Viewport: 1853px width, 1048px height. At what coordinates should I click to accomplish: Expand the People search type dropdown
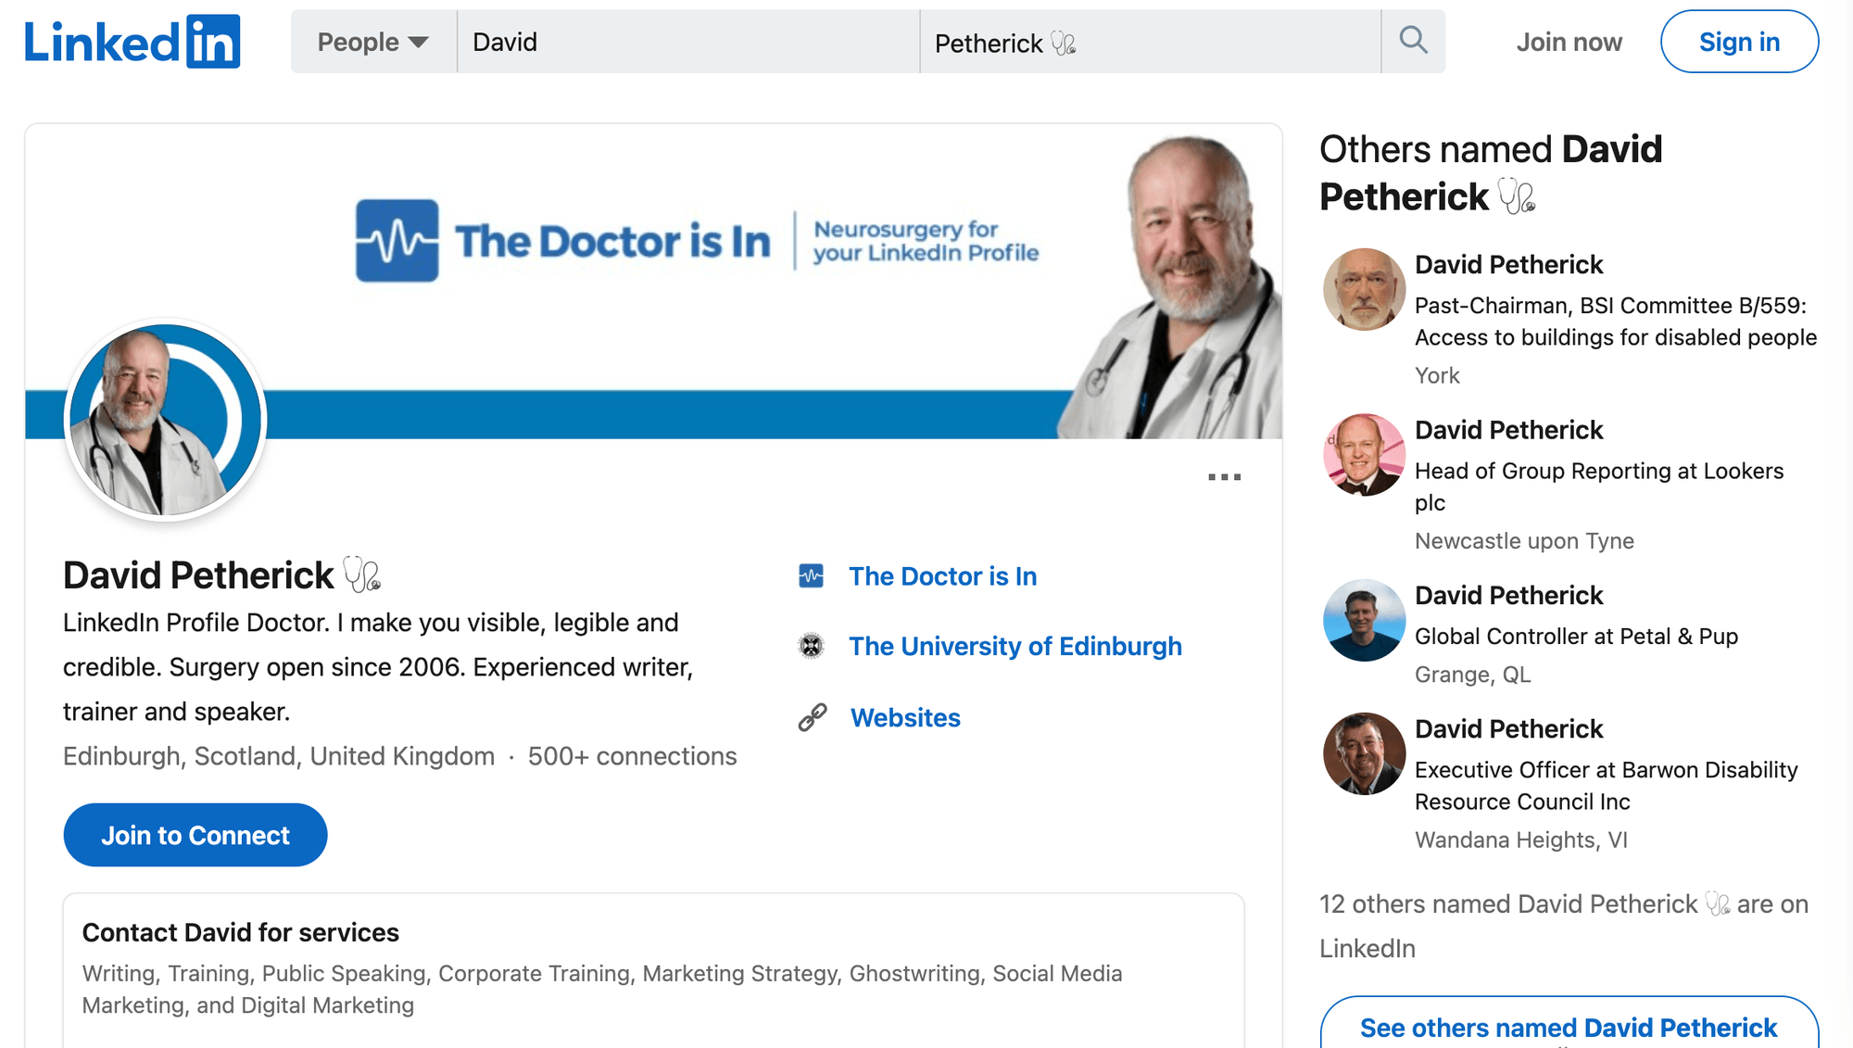point(373,42)
